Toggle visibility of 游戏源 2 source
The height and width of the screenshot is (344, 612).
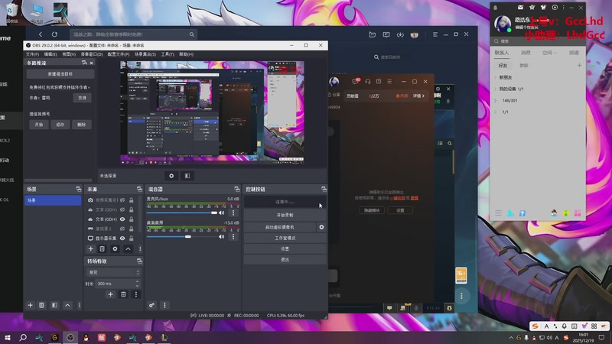[122, 229]
